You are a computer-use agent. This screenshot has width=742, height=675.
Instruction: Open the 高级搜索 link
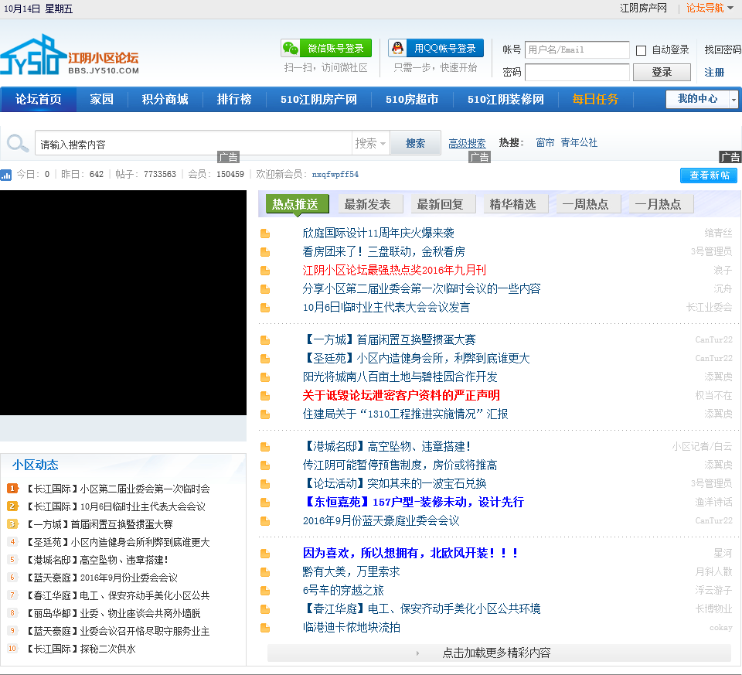[x=467, y=143]
